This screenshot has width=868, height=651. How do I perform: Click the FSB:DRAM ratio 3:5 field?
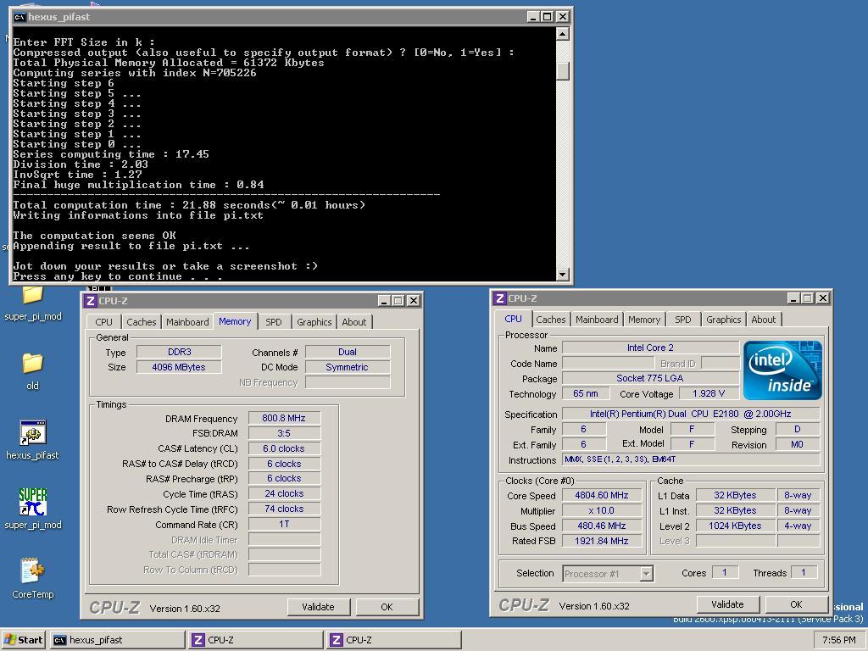[284, 433]
